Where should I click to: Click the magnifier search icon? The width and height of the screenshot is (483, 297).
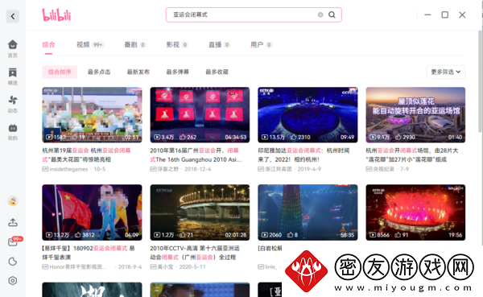click(x=332, y=14)
